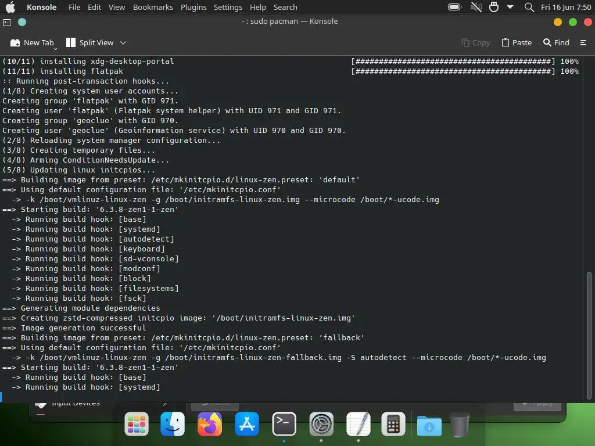Open the Launchpad grid icon in dock
This screenshot has height=446, width=595.
(136, 424)
